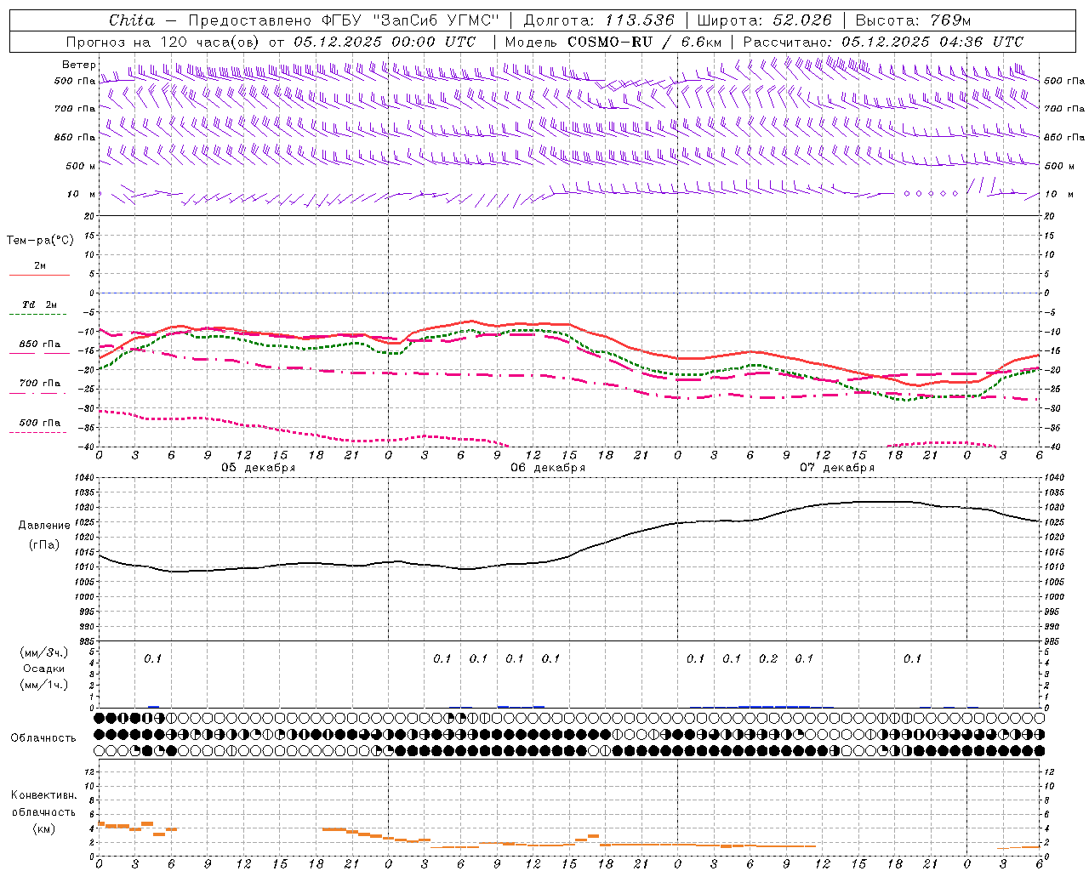Click the "07 декабря" date label
This screenshot has height=871, width=1089.
(x=837, y=468)
